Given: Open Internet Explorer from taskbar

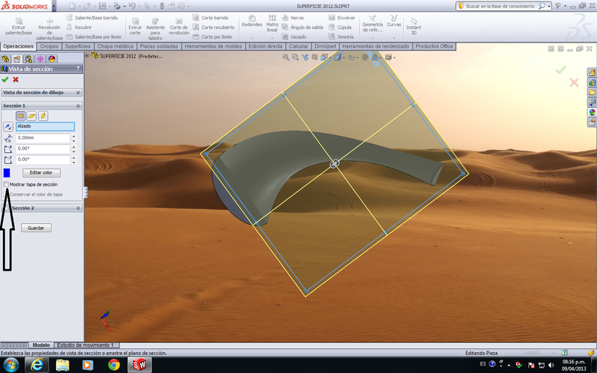Looking at the screenshot, I should 37,365.
